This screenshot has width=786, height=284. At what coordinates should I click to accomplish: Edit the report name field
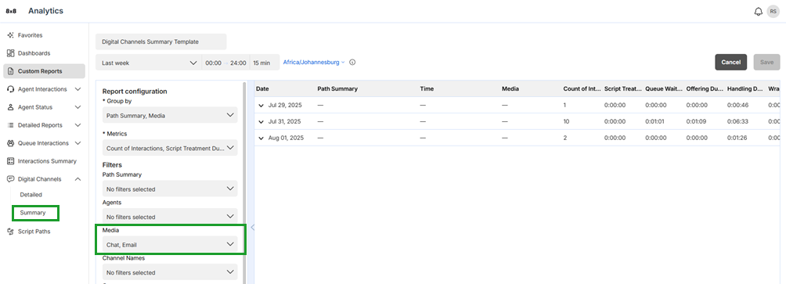pos(161,42)
